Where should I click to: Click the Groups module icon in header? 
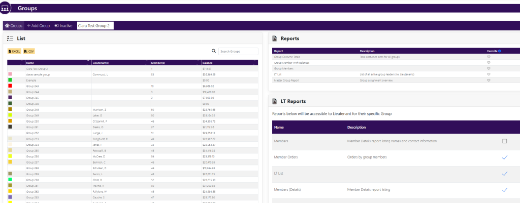pyautogui.click(x=6, y=8)
